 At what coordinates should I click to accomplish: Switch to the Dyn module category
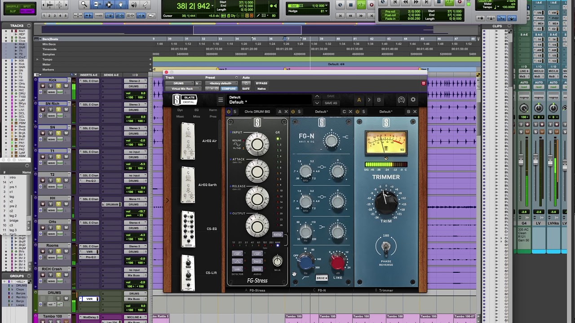click(180, 110)
